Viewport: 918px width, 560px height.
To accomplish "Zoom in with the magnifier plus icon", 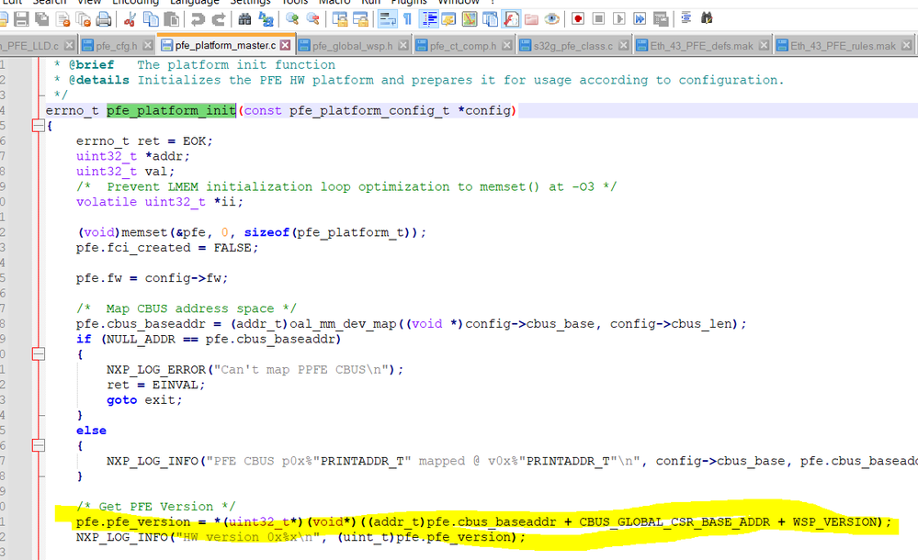I will [292, 19].
